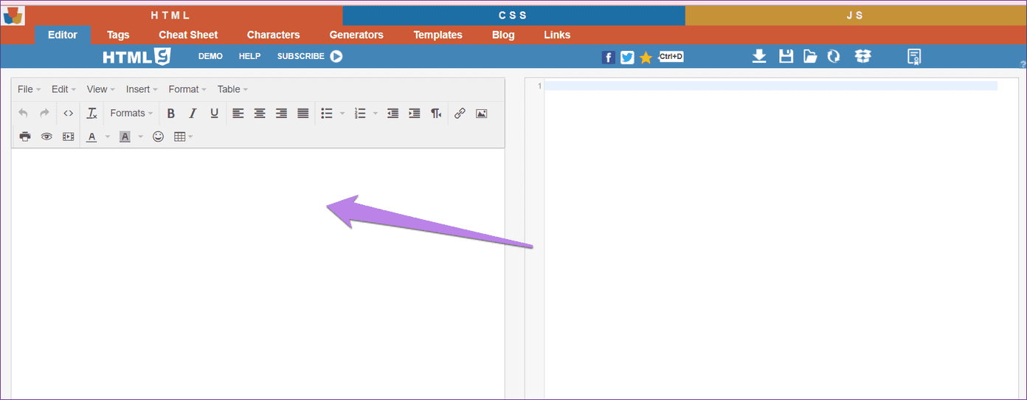Open the table grid dropdown
Screen dimensions: 1027x400
point(183,137)
